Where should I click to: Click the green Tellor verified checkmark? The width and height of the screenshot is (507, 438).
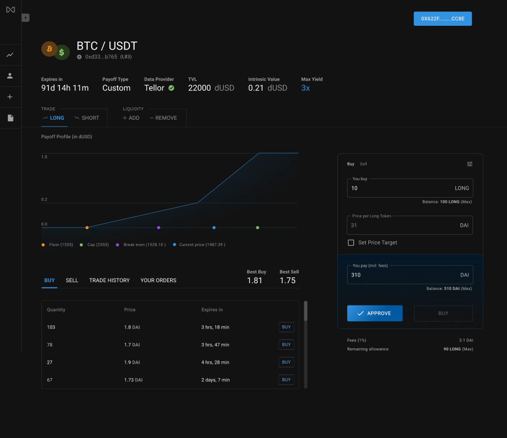point(171,88)
